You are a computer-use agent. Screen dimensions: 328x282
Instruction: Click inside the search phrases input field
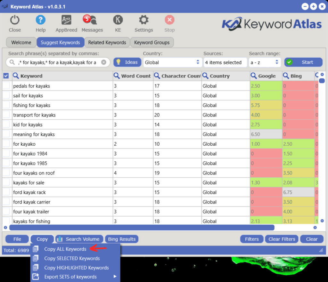coord(58,62)
